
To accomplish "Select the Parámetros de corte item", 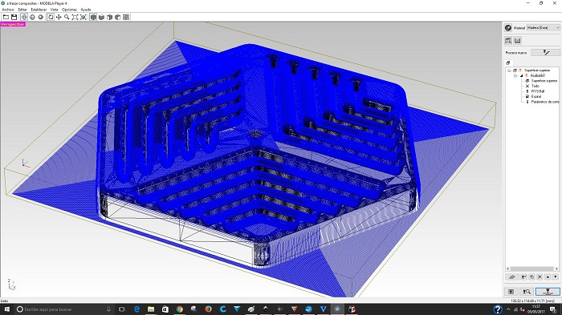I will point(545,102).
